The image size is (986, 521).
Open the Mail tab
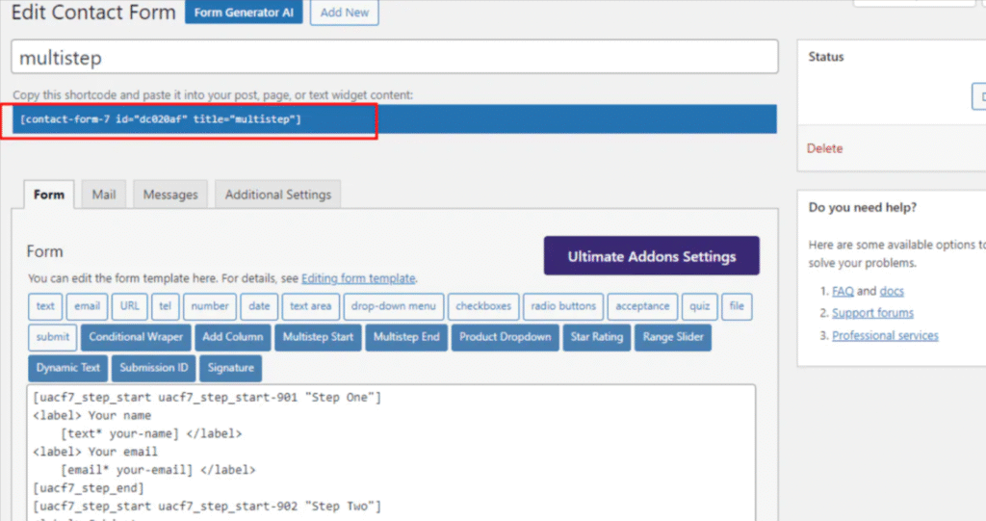click(x=104, y=195)
